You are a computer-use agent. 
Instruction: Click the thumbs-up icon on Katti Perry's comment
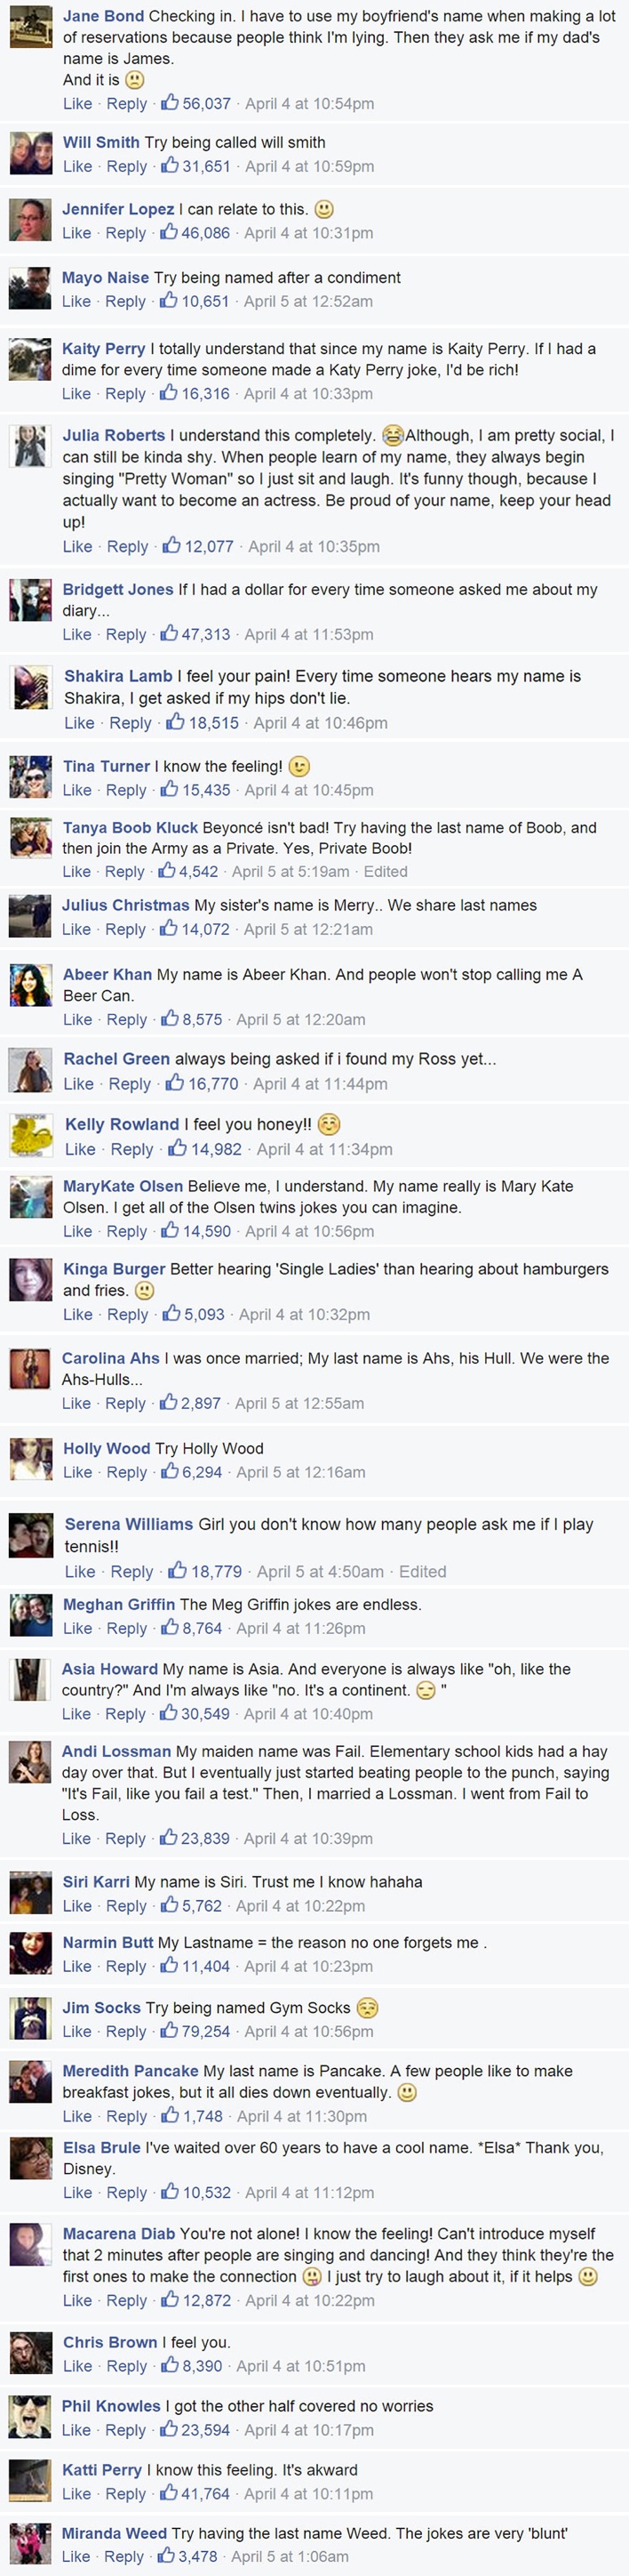(x=169, y=2493)
